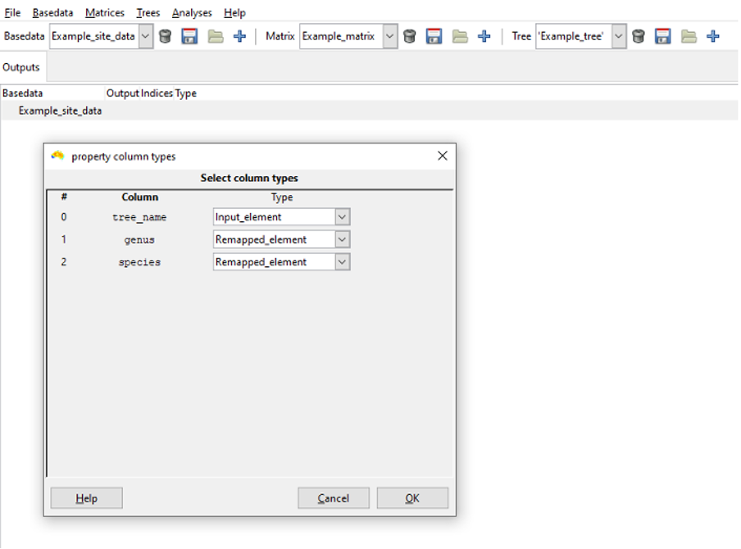
Task: Open a Matrix file via the folder icon
Action: (x=460, y=36)
